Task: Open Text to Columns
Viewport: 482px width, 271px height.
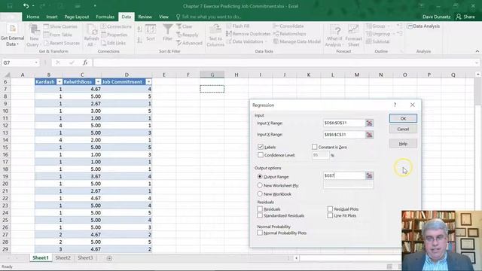Action: click(215, 35)
